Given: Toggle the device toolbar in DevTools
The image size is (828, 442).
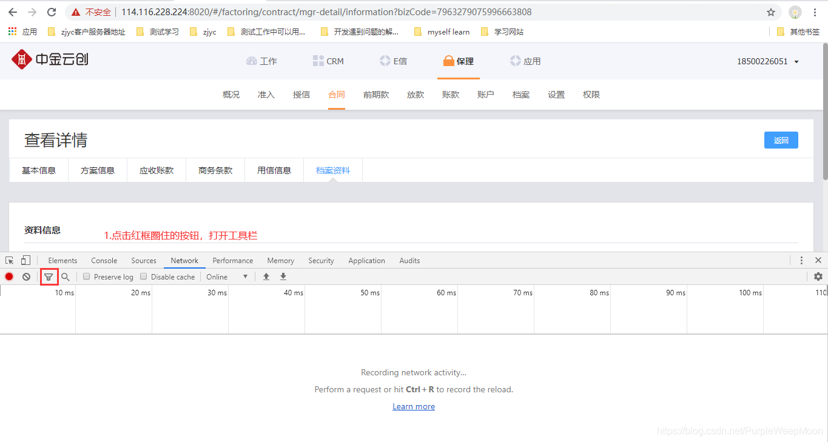Looking at the screenshot, I should [x=24, y=260].
